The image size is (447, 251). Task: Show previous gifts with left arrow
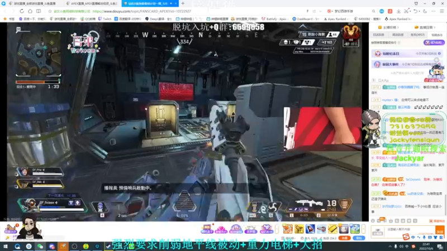click(x=277, y=229)
